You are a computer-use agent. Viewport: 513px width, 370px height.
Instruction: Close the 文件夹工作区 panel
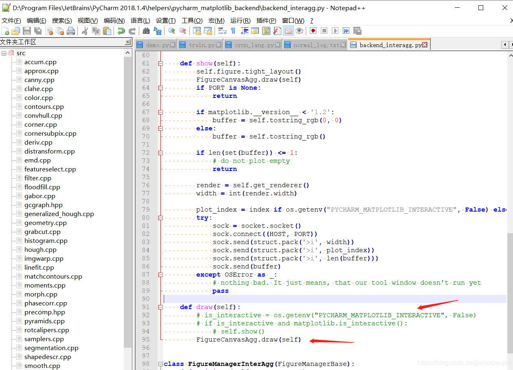[127, 42]
